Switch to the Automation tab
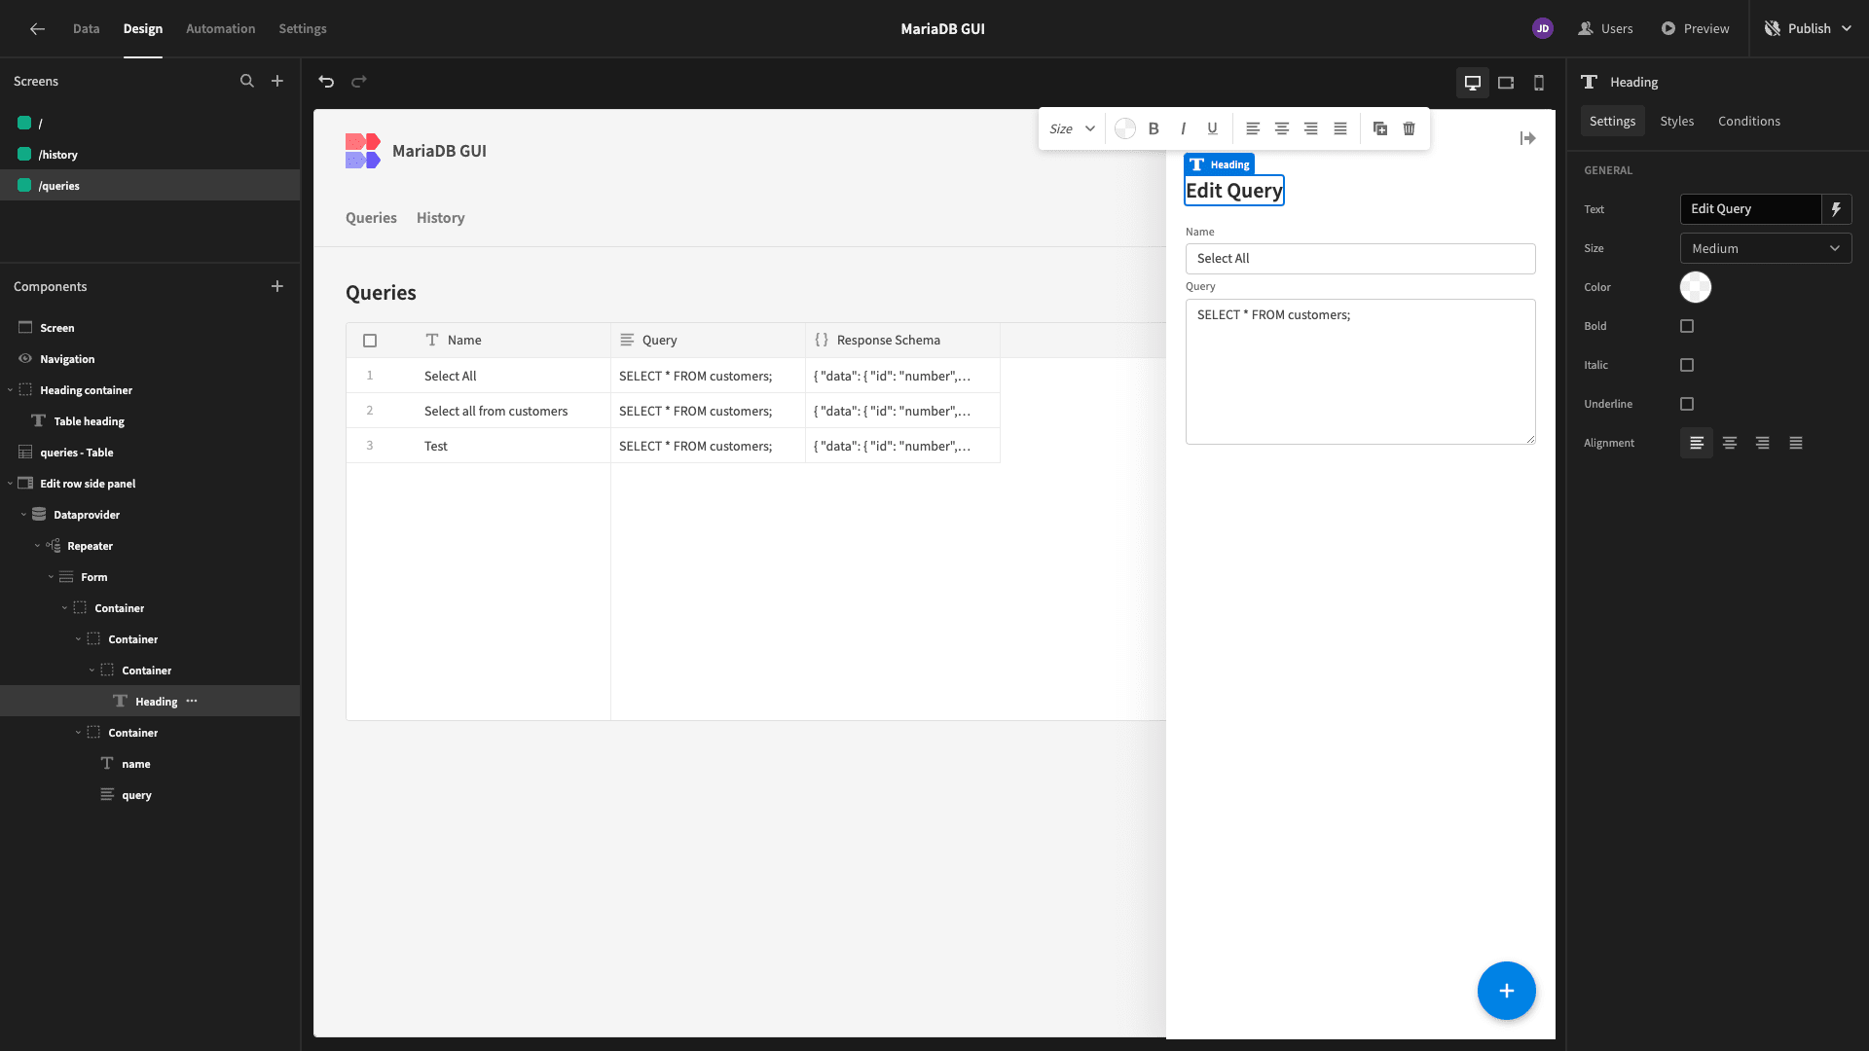This screenshot has width=1869, height=1051. pyautogui.click(x=220, y=29)
